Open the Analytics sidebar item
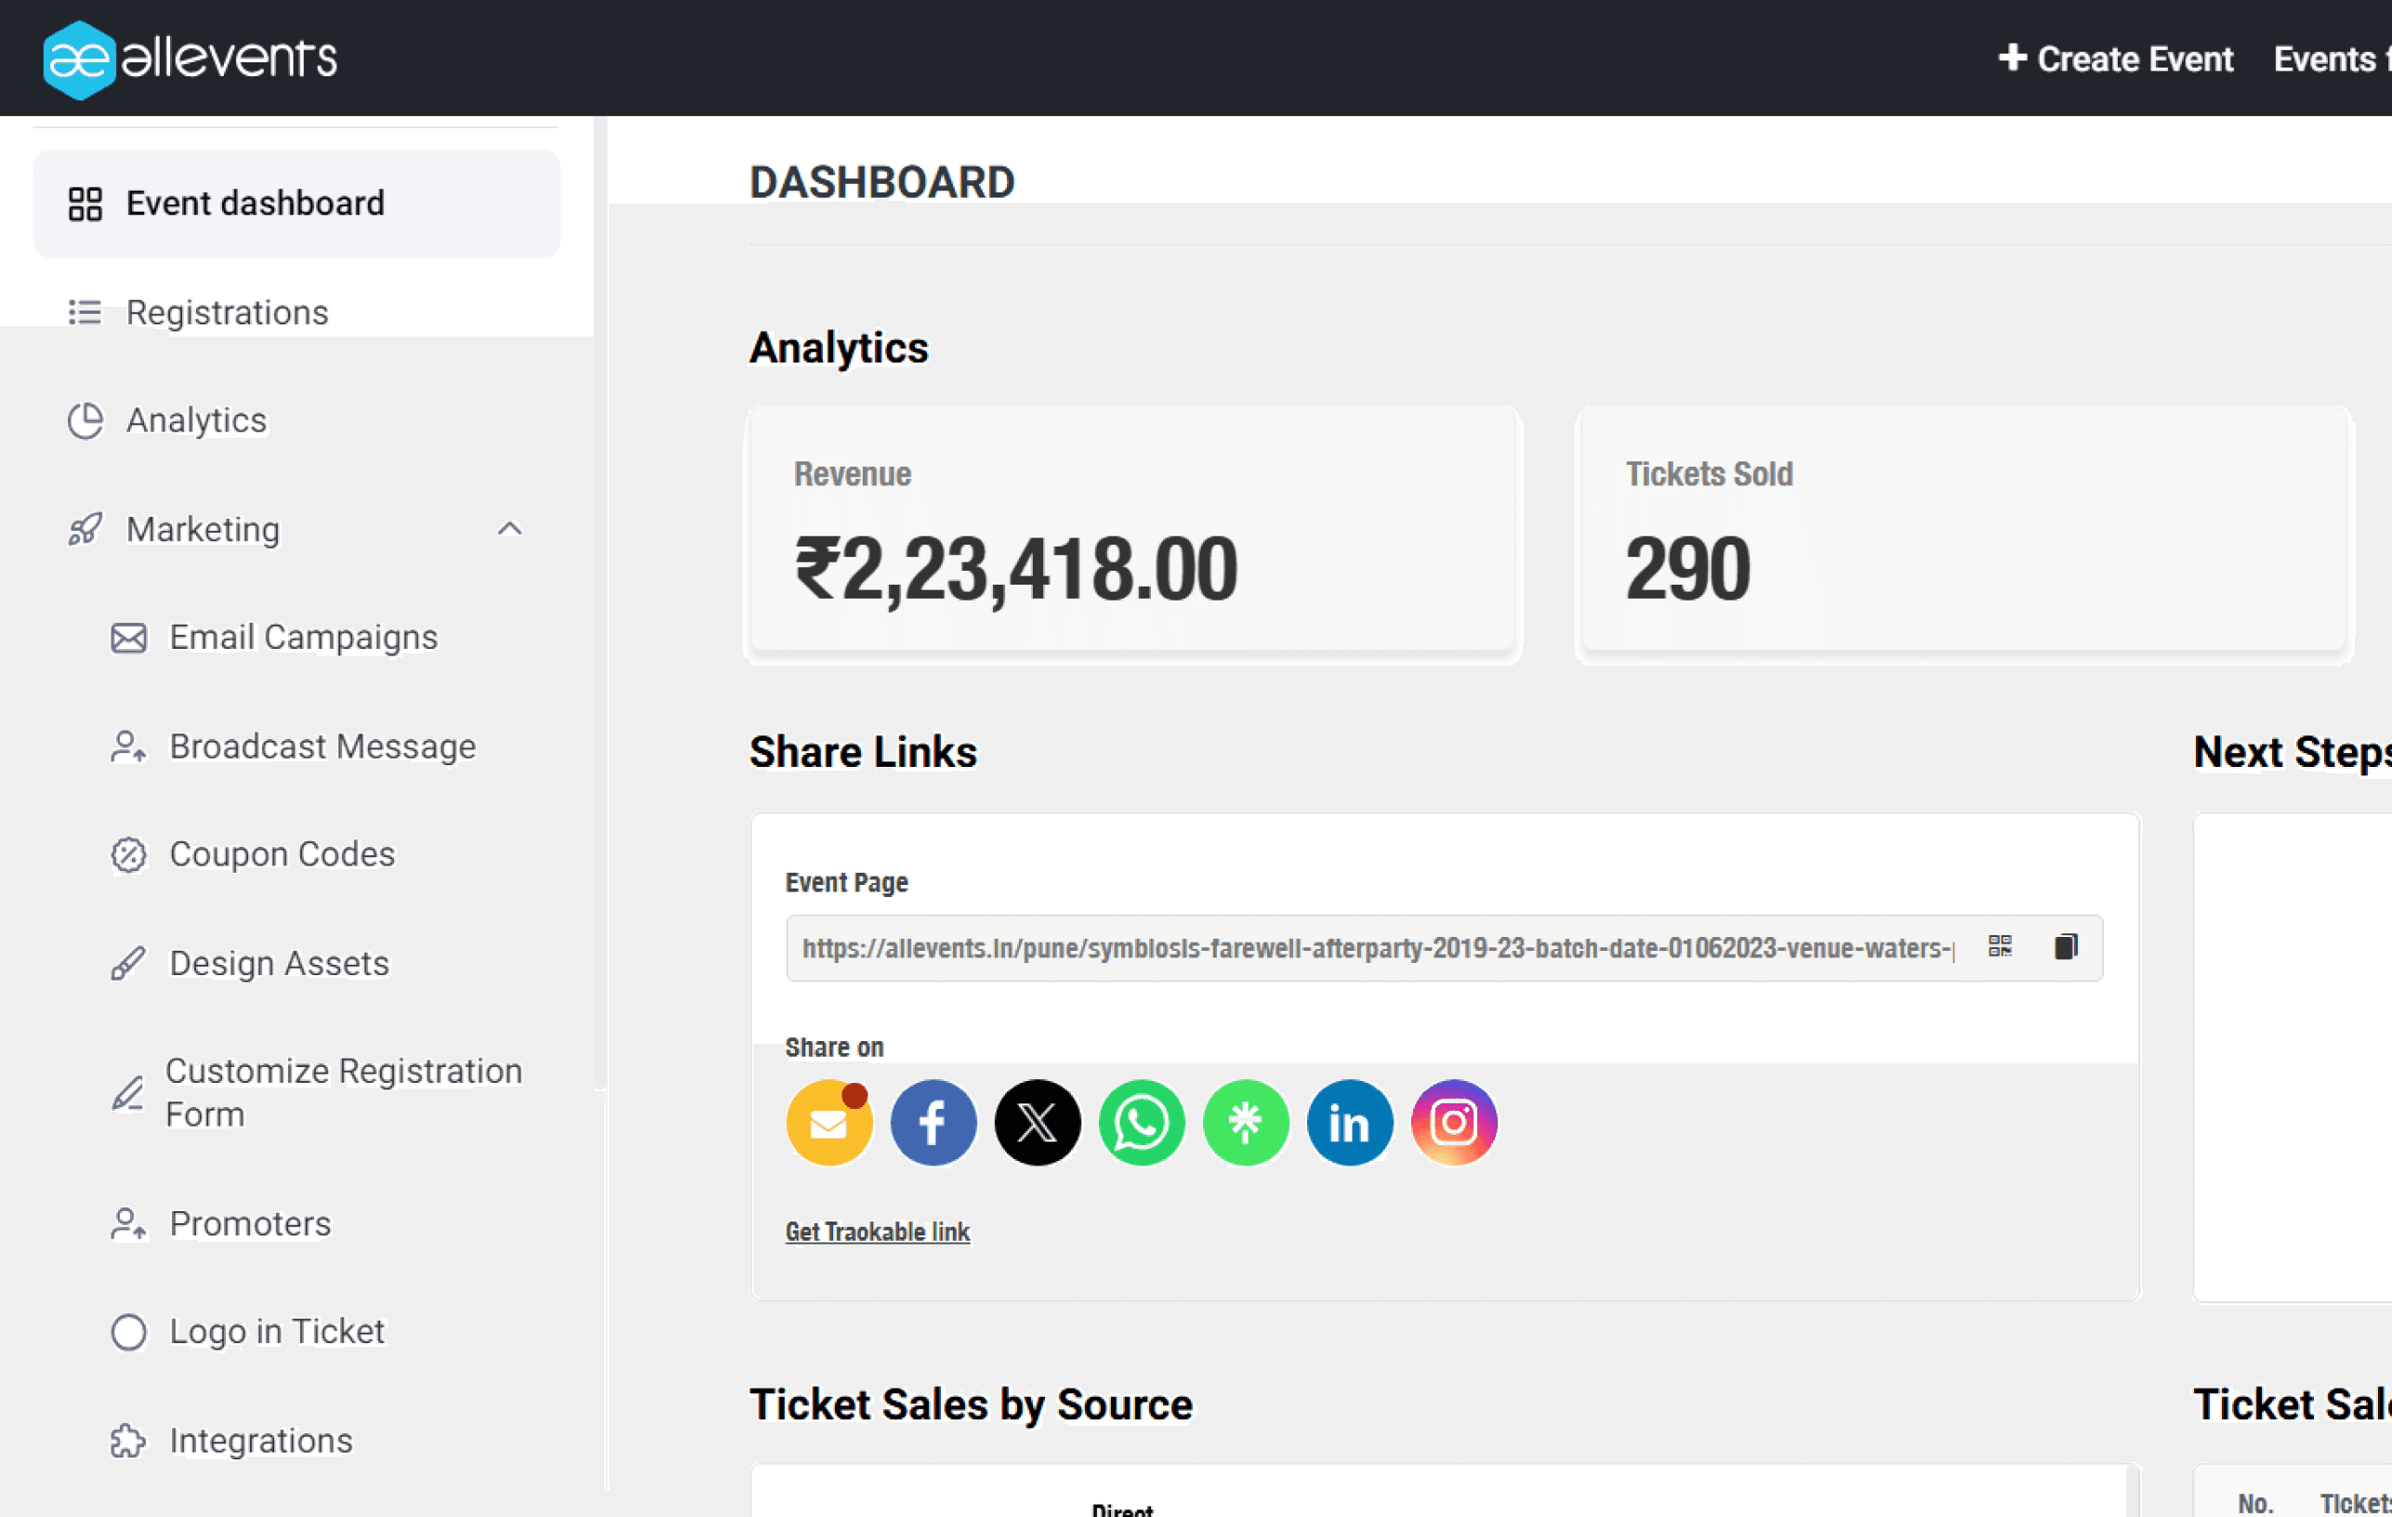2392x1517 pixels. click(195, 420)
